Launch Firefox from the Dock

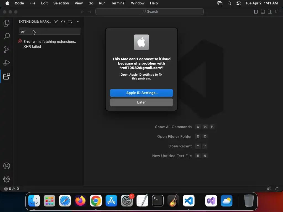tap(80, 201)
